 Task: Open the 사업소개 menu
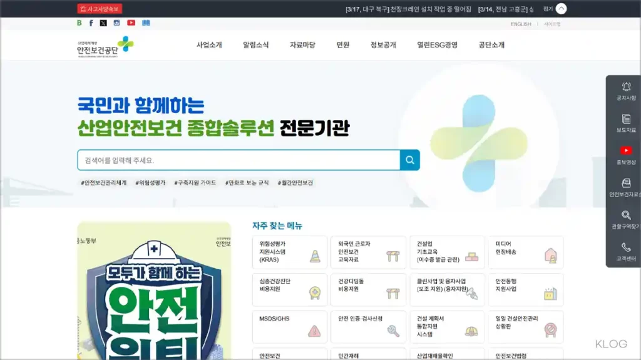(x=209, y=45)
